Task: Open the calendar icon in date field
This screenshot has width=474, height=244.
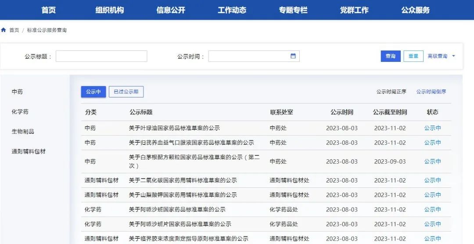Action: pos(293,56)
